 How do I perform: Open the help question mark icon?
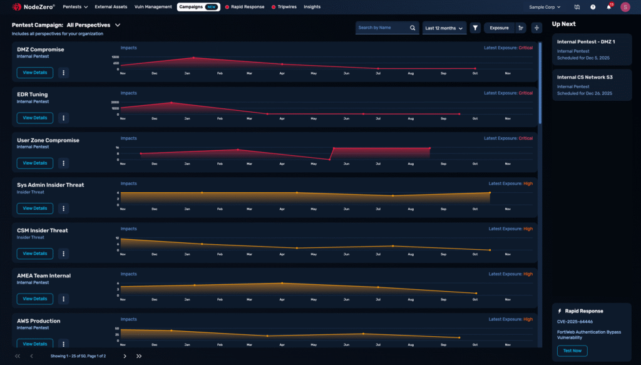pyautogui.click(x=591, y=7)
